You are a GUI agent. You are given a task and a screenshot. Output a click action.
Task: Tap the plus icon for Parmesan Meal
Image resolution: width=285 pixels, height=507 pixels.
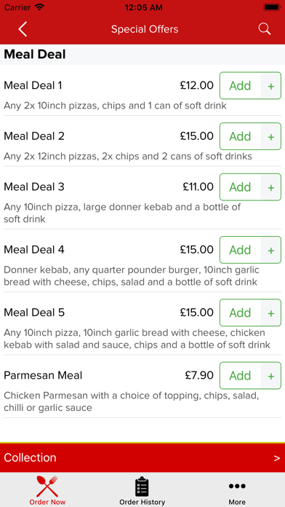click(270, 375)
